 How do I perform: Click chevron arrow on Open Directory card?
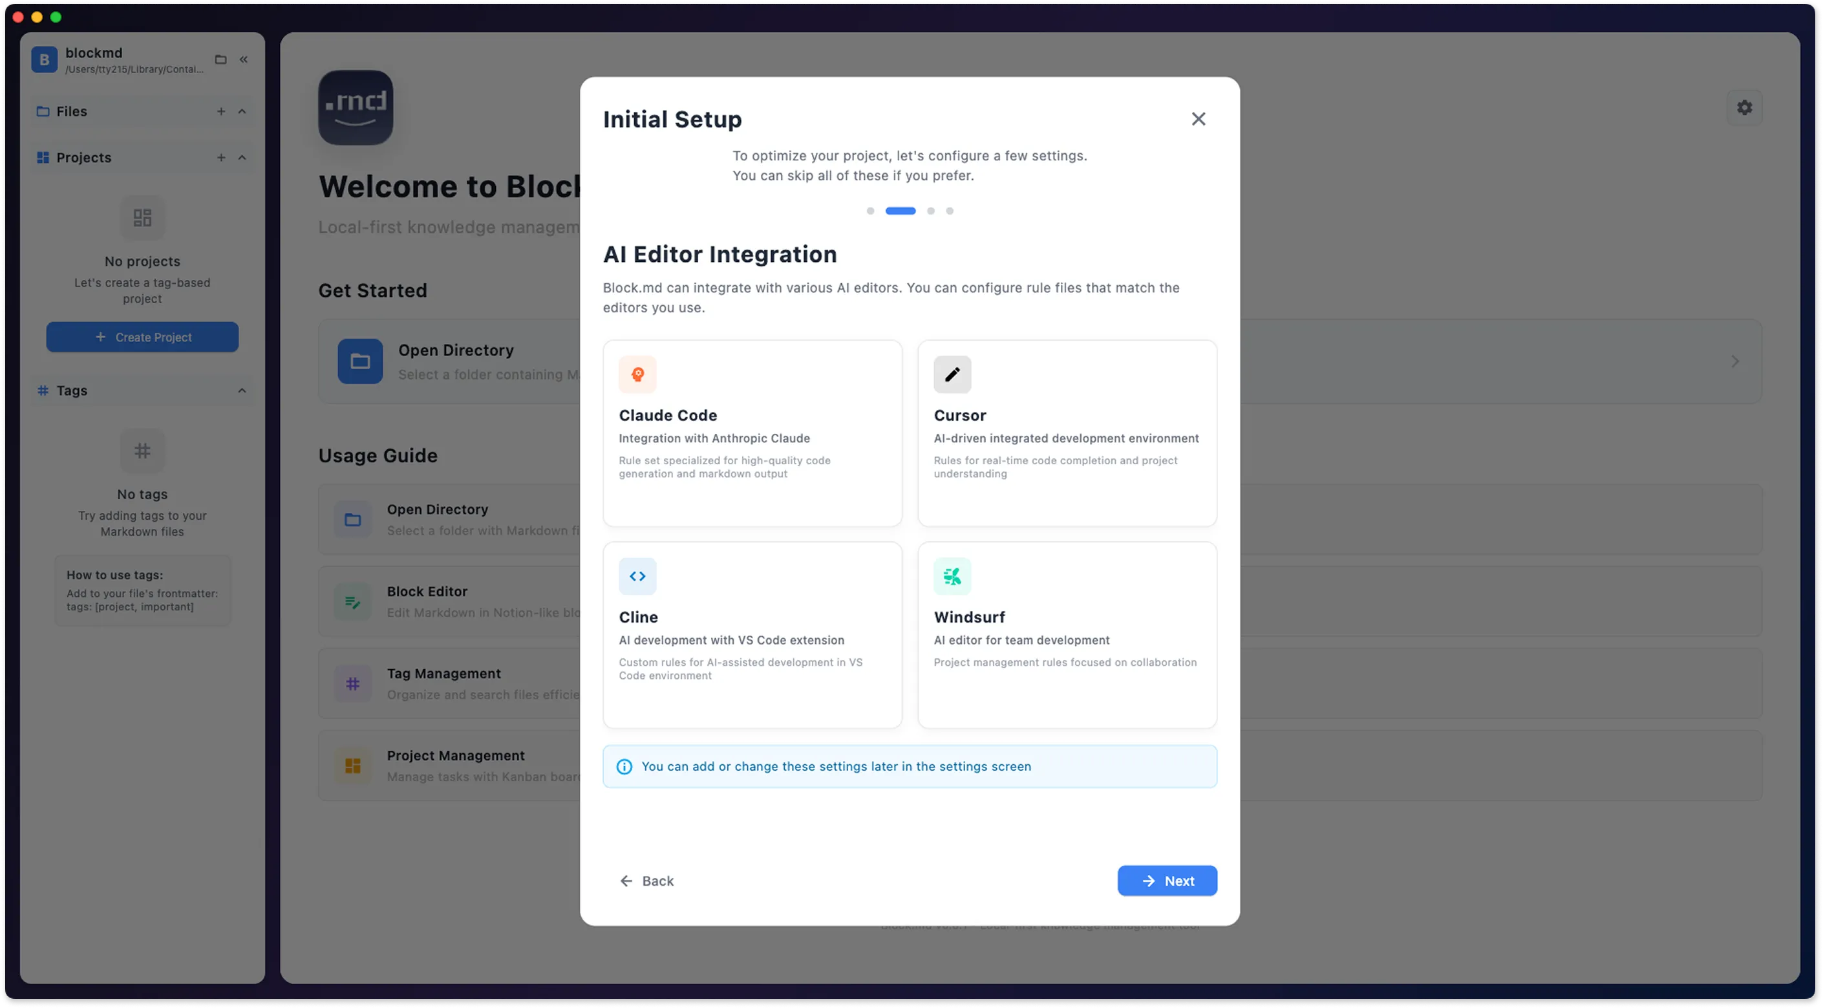click(1734, 361)
